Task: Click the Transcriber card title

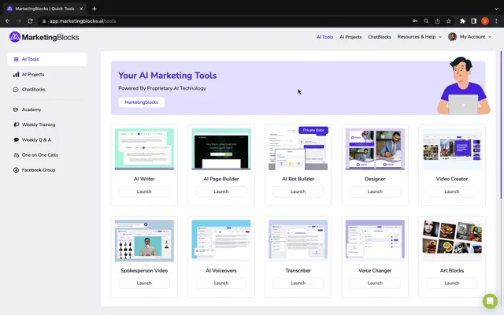Action: click(x=298, y=271)
